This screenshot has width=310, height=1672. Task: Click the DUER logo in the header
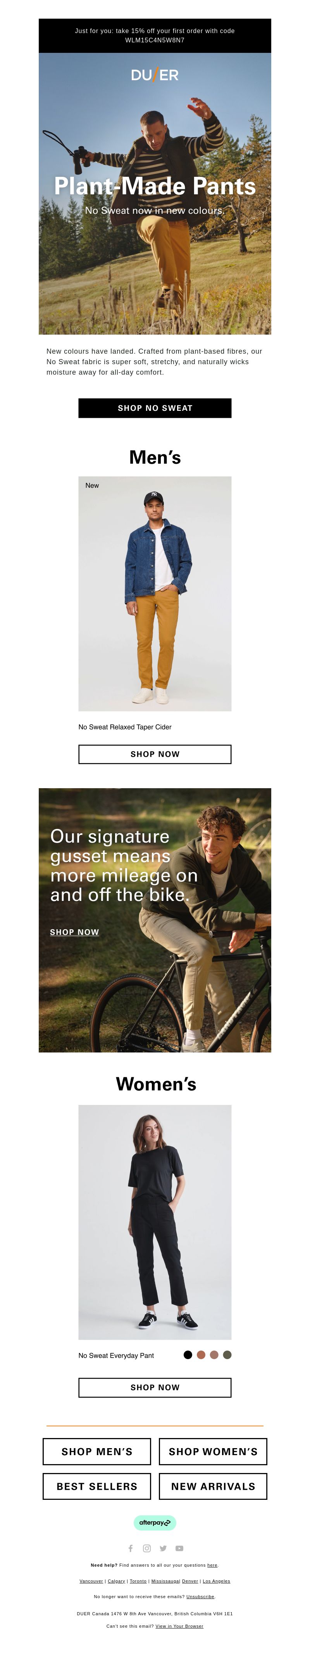[x=155, y=75]
